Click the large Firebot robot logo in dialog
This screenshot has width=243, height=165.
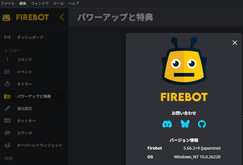(x=184, y=61)
